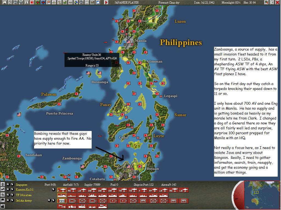
Task: Go to next air group after Kanoya Ku S-1
Action: pos(12,189)
